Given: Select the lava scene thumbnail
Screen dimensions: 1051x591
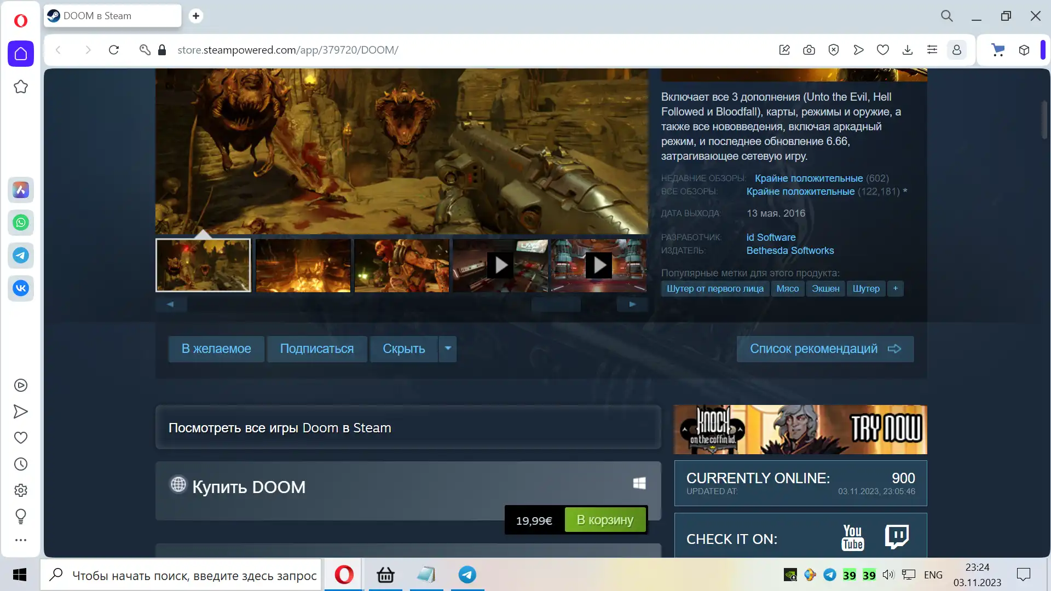Looking at the screenshot, I should (x=303, y=265).
